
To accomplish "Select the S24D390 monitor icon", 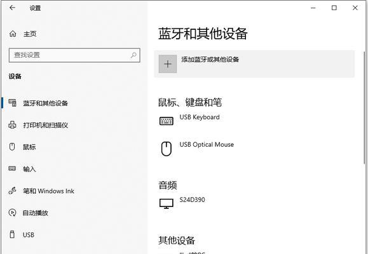I will (x=167, y=204).
